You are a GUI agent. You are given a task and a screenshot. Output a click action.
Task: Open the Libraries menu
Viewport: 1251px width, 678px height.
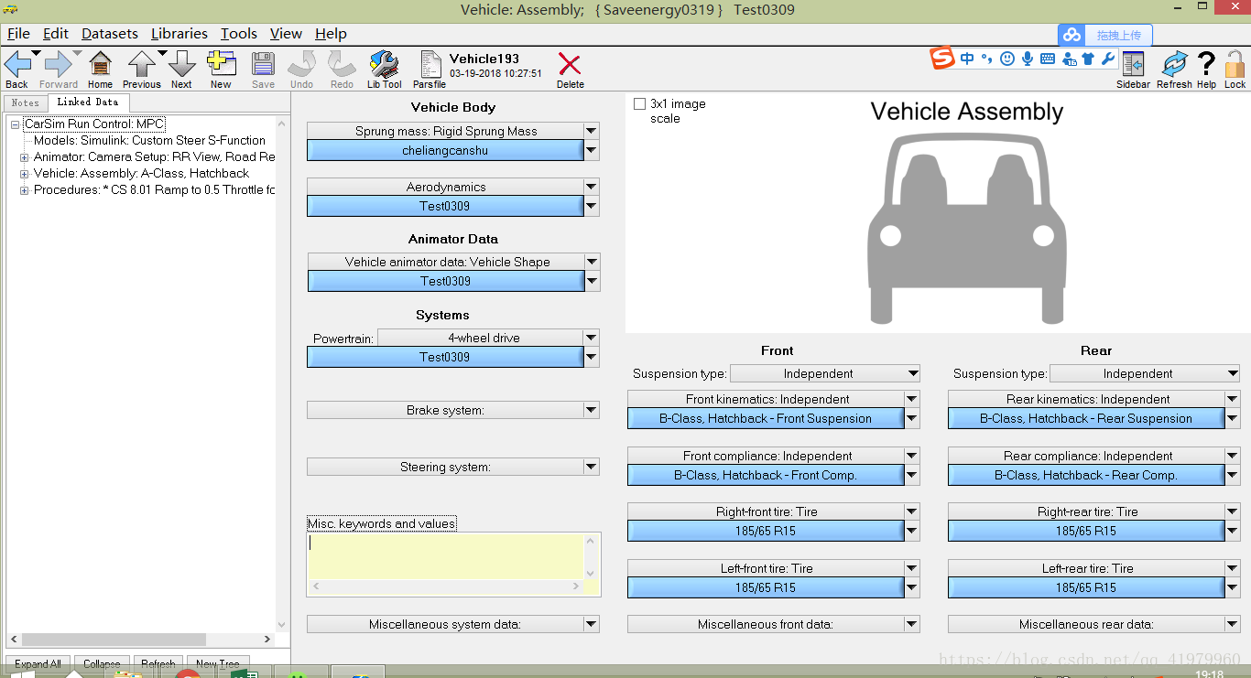point(179,34)
